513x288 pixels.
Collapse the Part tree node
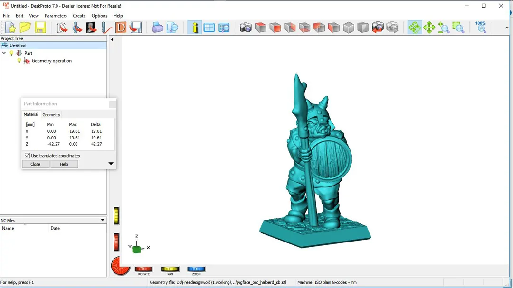(4, 53)
